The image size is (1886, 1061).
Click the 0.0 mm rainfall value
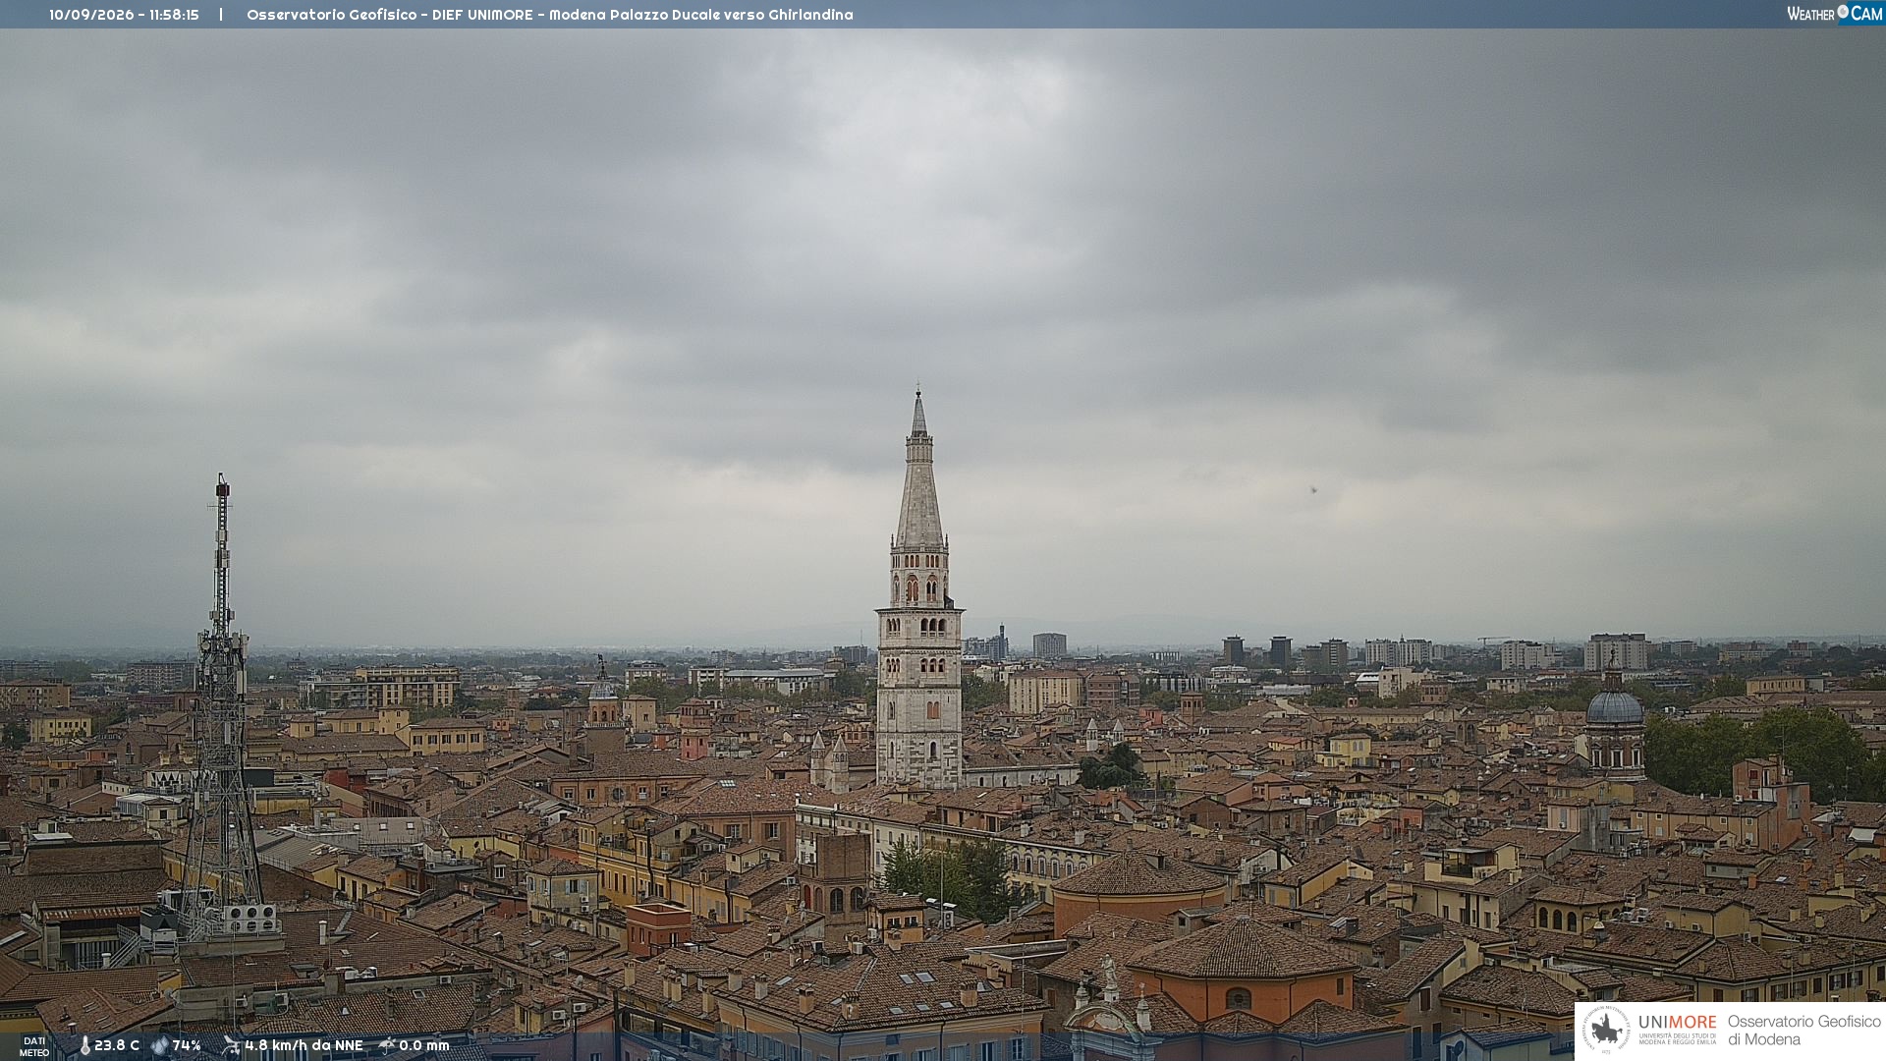[x=424, y=1046]
